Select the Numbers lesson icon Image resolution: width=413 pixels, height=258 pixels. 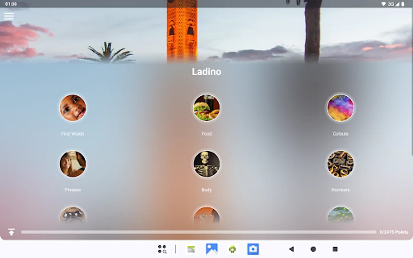click(x=340, y=164)
